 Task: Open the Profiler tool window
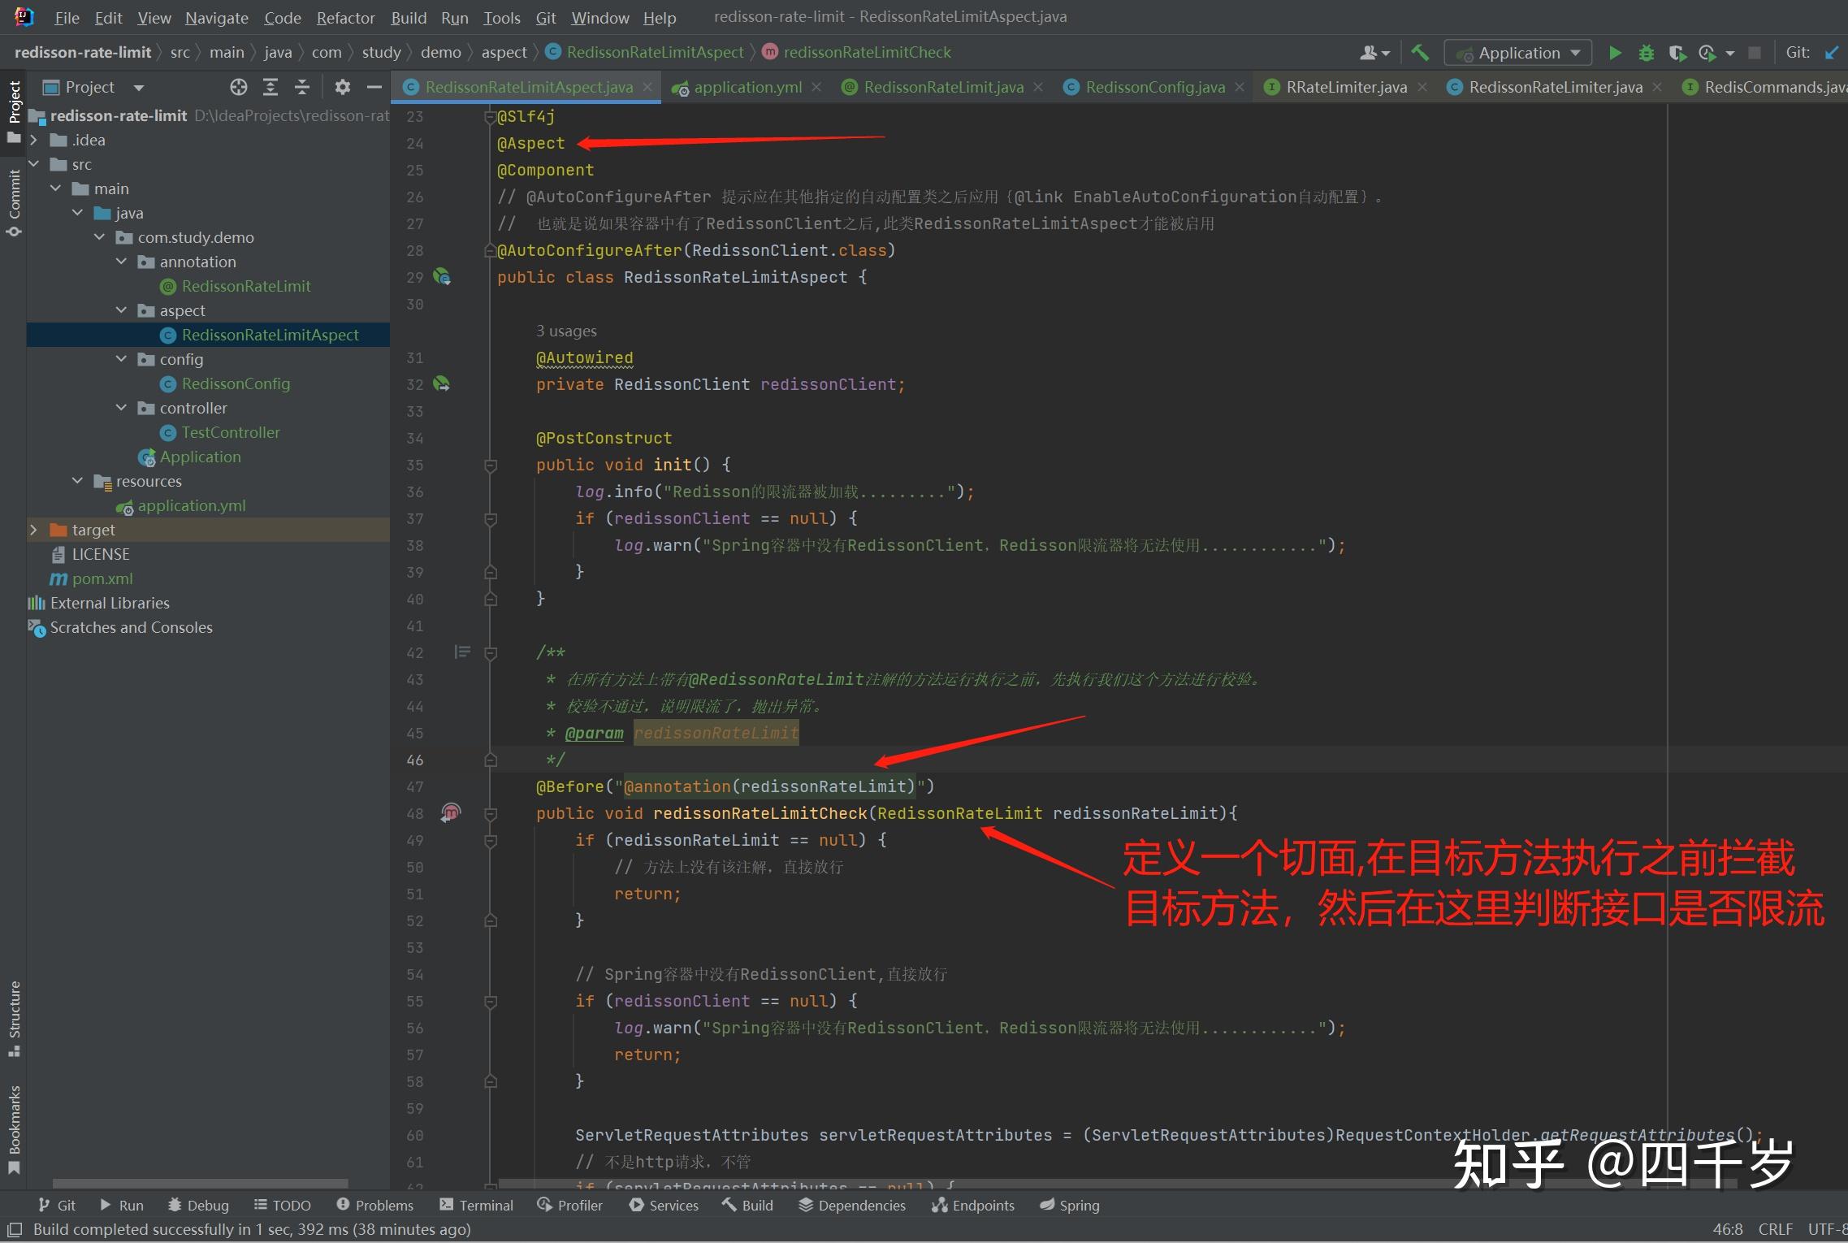(570, 1205)
